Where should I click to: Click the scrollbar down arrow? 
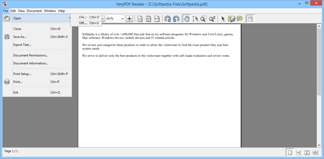[319, 145]
